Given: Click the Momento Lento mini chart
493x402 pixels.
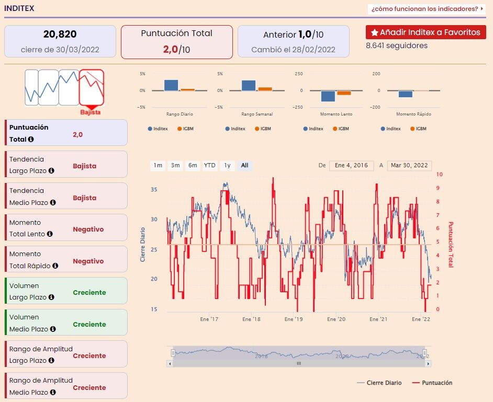Looking at the screenshot, I should pyautogui.click(x=336, y=90).
